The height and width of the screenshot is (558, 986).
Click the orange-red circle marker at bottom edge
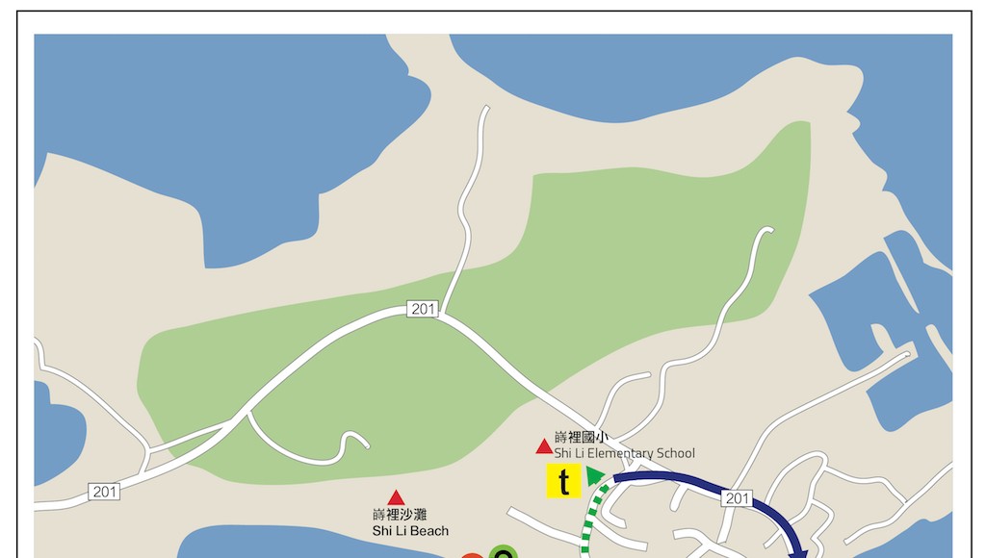pyautogui.click(x=472, y=555)
